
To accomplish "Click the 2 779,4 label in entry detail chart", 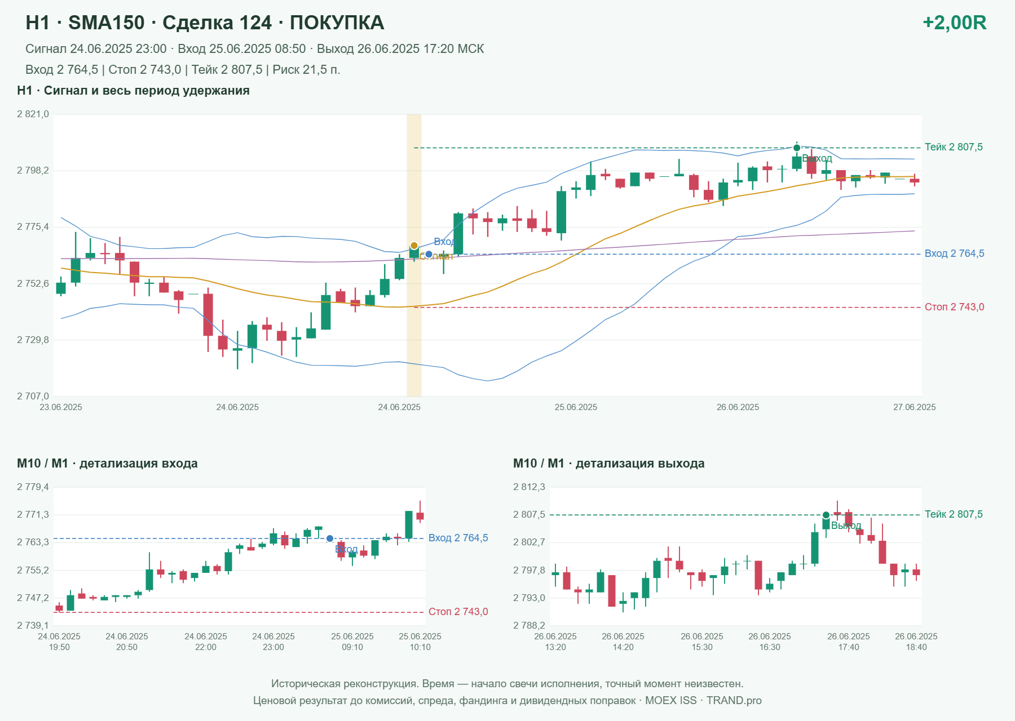I will [x=33, y=487].
